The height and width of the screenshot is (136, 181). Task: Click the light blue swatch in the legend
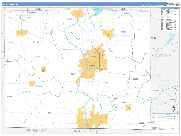[x=161, y=118]
